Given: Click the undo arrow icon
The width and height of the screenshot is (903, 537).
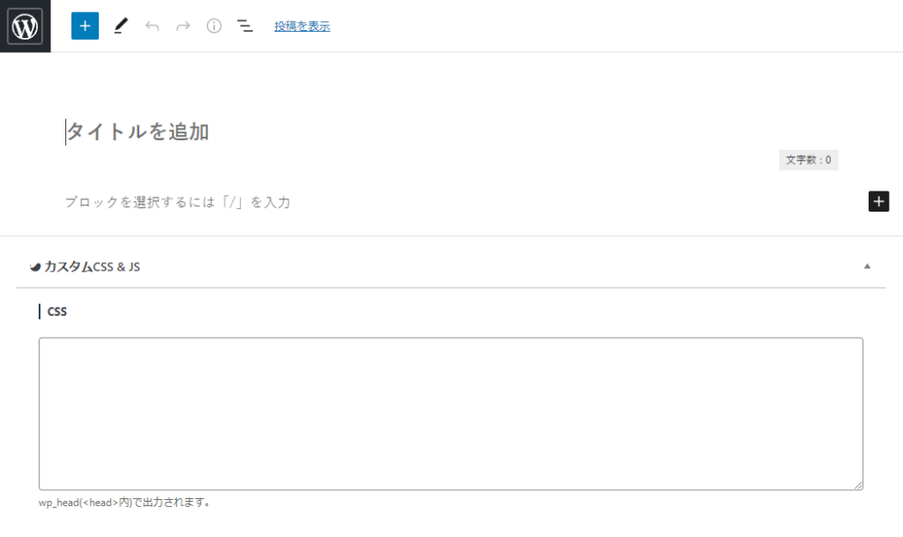Looking at the screenshot, I should pyautogui.click(x=152, y=26).
